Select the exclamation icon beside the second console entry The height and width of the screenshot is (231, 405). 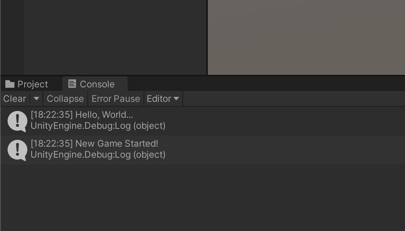(x=17, y=150)
